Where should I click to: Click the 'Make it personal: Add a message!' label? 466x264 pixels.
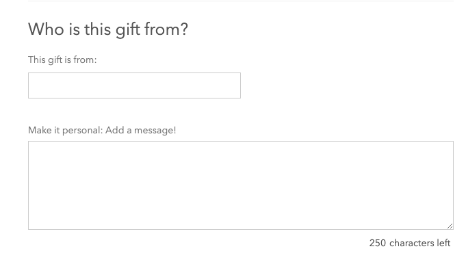tap(102, 131)
